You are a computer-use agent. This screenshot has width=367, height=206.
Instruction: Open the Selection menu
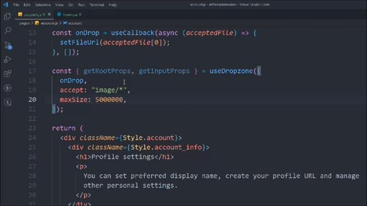coord(42,5)
